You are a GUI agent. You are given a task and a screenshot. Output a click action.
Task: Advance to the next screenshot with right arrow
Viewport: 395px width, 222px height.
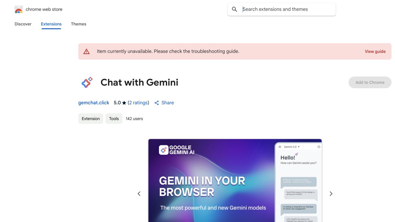(331, 194)
